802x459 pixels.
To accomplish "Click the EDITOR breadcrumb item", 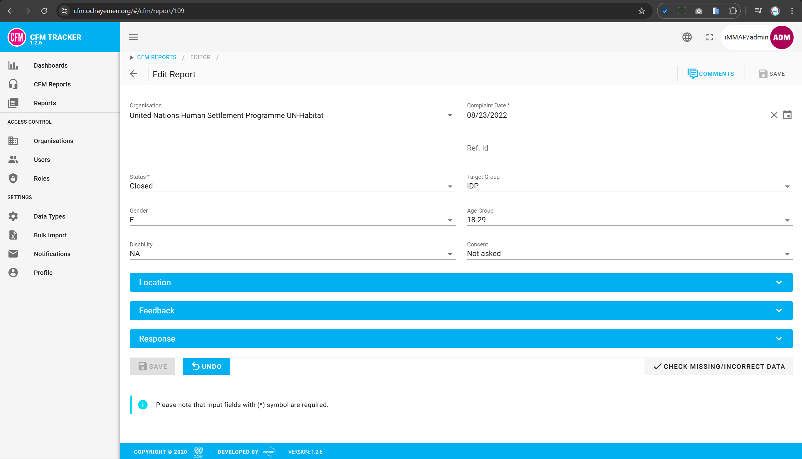I will pyautogui.click(x=200, y=57).
